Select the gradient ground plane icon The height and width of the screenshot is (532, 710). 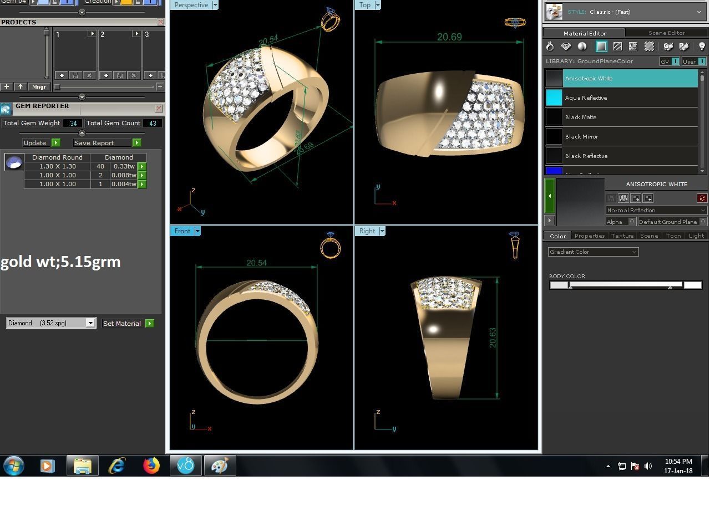[x=601, y=47]
